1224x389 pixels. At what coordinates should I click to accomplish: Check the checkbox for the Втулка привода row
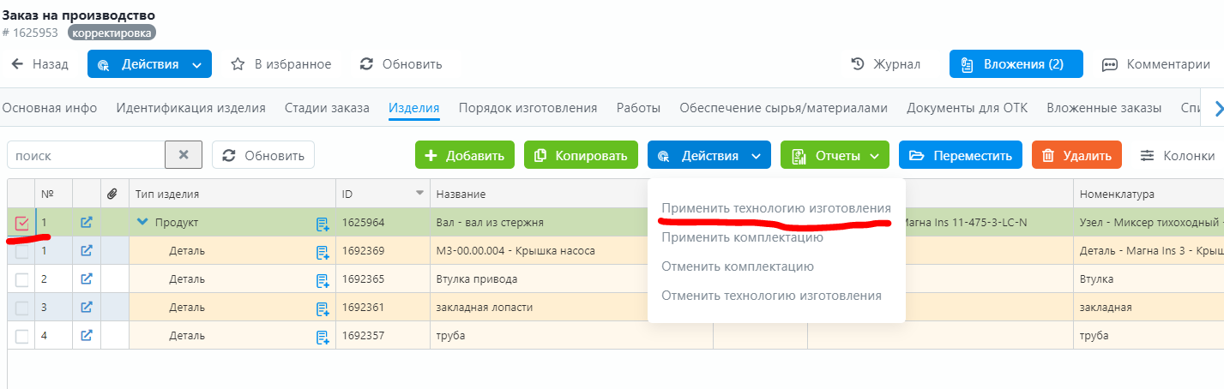tap(22, 279)
